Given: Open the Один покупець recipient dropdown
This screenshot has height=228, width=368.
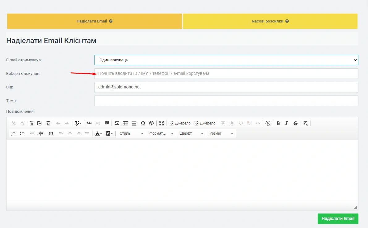Looking at the screenshot, I should coord(226,60).
